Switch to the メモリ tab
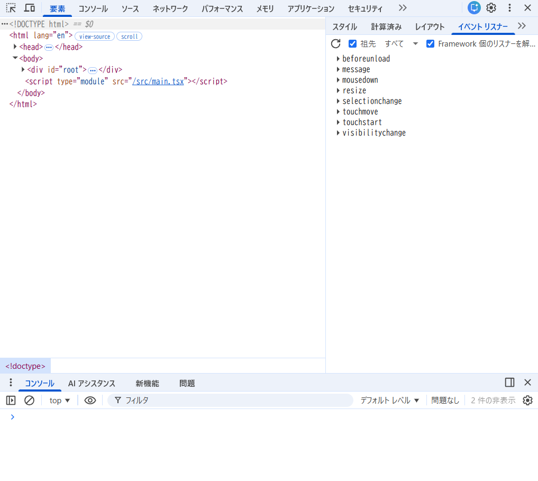 (265, 8)
